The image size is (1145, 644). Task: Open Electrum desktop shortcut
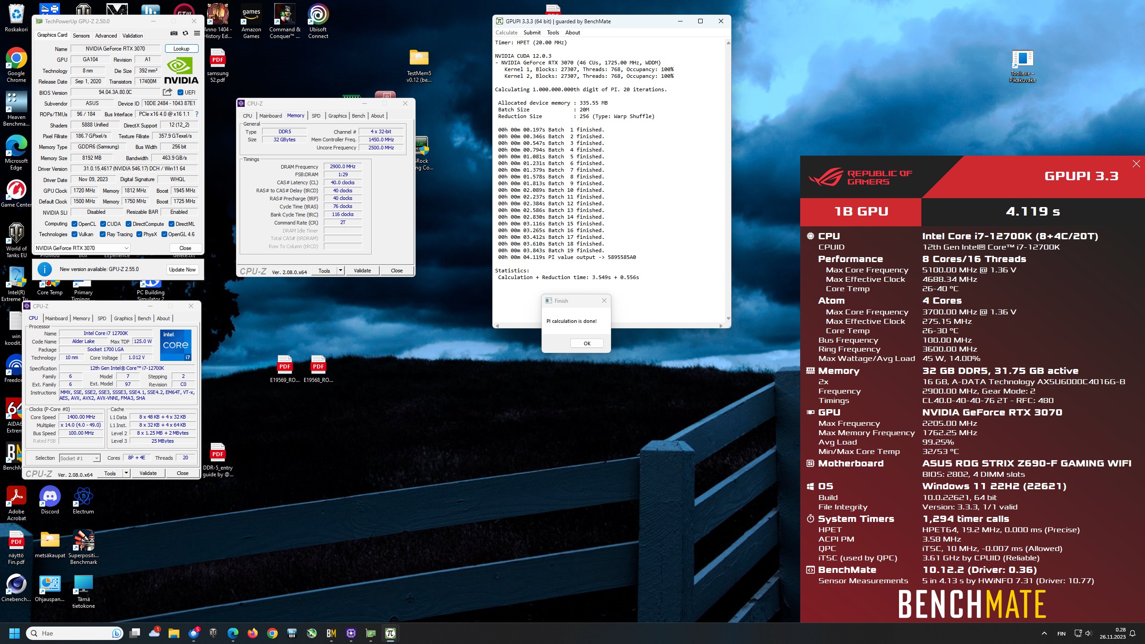(x=84, y=500)
